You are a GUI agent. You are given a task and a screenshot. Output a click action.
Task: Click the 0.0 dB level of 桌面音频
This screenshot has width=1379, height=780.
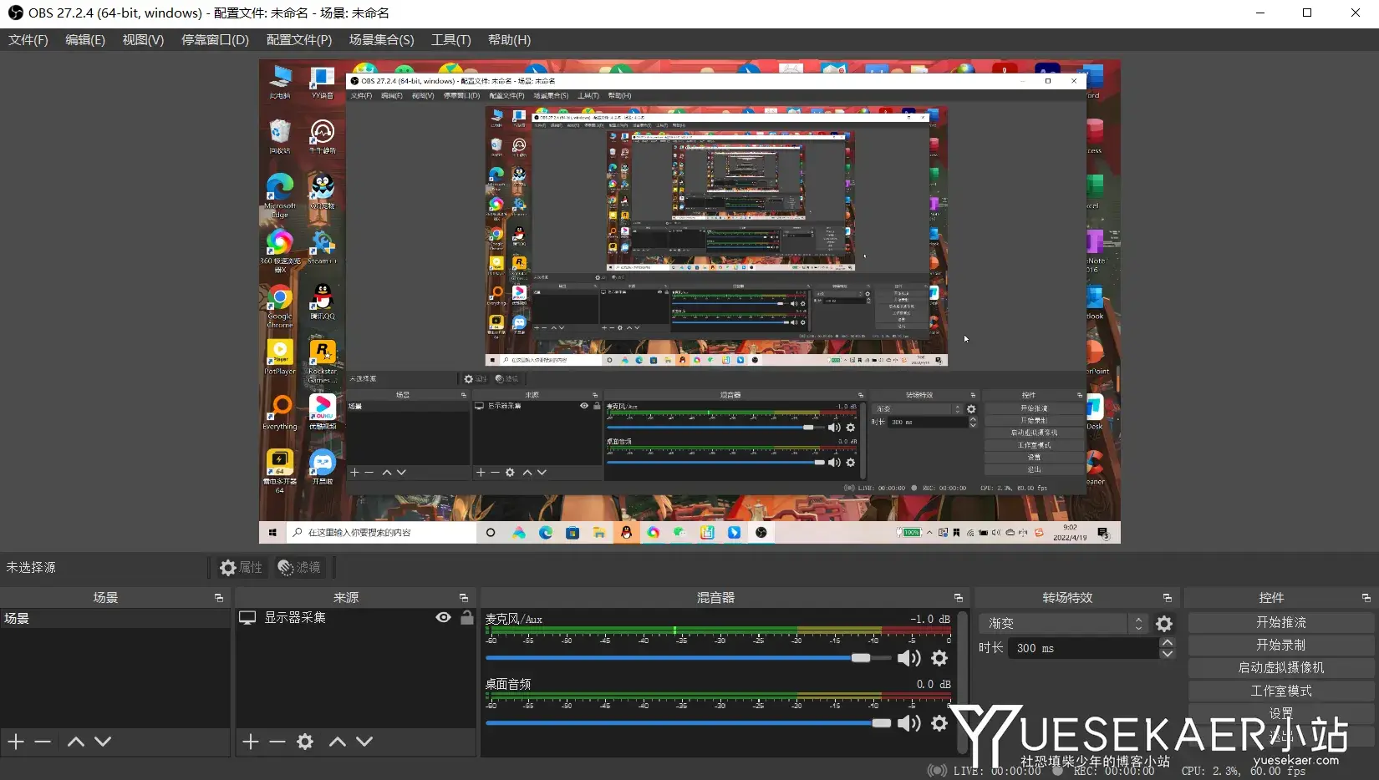tap(934, 684)
